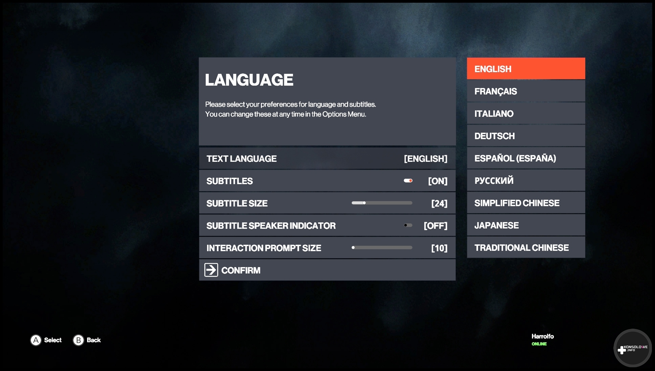
Task: Choose Italiano language option
Action: pos(526,114)
